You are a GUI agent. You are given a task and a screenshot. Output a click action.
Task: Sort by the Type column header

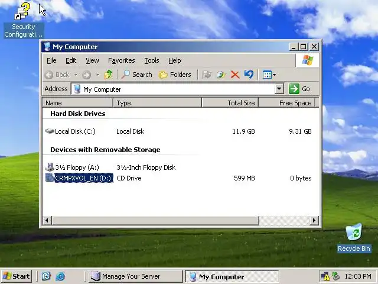[x=157, y=103]
